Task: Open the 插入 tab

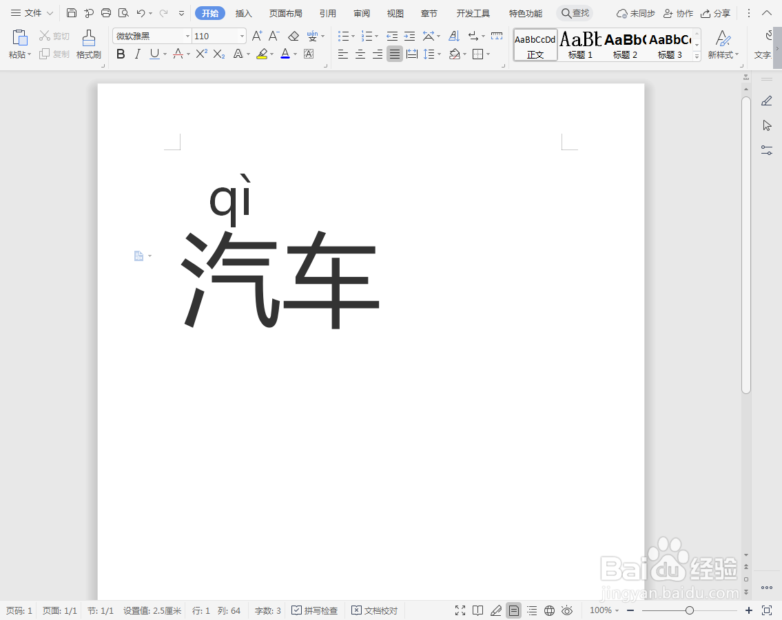Action: [243, 14]
